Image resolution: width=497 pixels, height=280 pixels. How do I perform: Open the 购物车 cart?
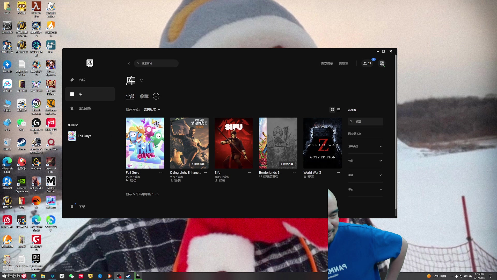(x=343, y=64)
